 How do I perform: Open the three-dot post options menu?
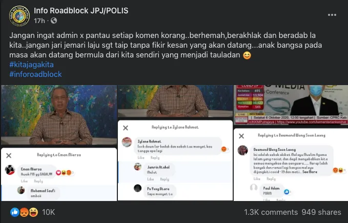click(x=332, y=15)
